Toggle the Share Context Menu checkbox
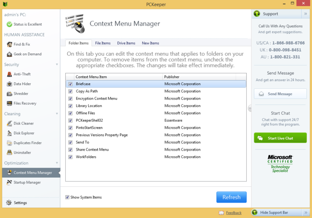This screenshot has width=312, height=218. coord(70,150)
